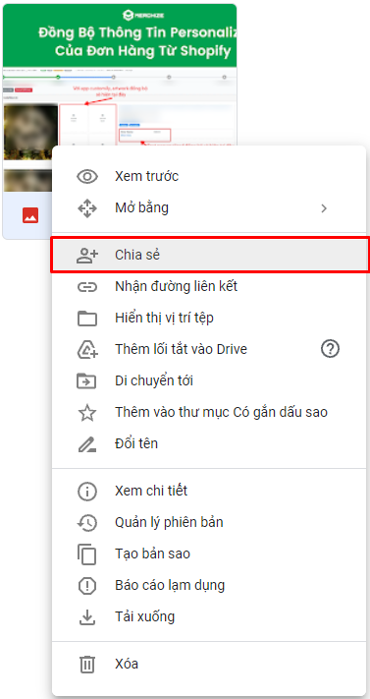370x699 pixels.
Task: Click the chain link icon
Action: (87, 287)
